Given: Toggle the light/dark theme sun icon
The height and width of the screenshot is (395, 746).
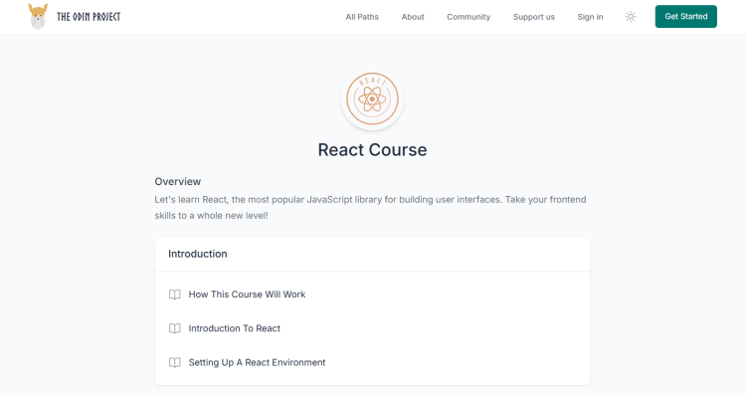Looking at the screenshot, I should (631, 17).
